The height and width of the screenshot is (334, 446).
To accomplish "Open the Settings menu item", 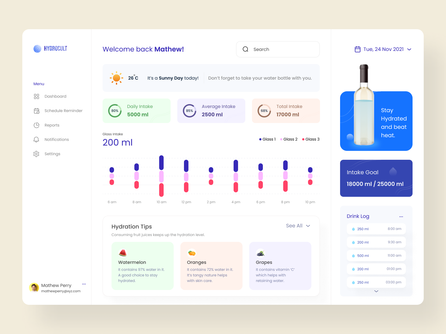I will point(47,154).
